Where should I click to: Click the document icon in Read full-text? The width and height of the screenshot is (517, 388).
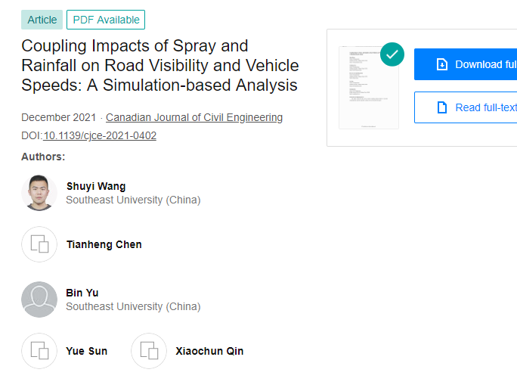point(442,107)
